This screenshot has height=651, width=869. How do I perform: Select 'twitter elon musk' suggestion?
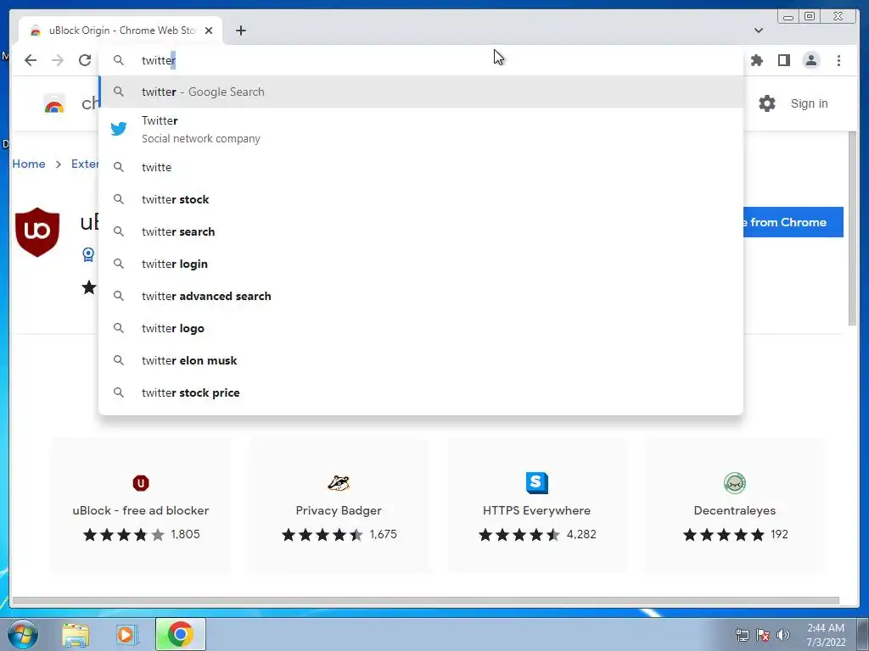click(x=421, y=359)
